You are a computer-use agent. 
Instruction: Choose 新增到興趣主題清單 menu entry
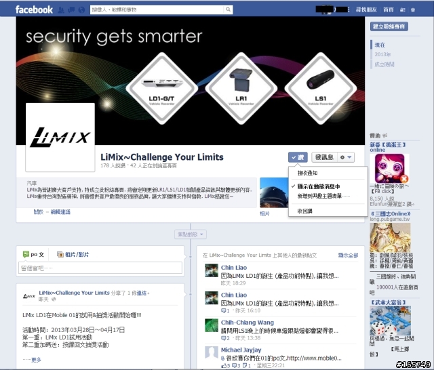coord(323,196)
